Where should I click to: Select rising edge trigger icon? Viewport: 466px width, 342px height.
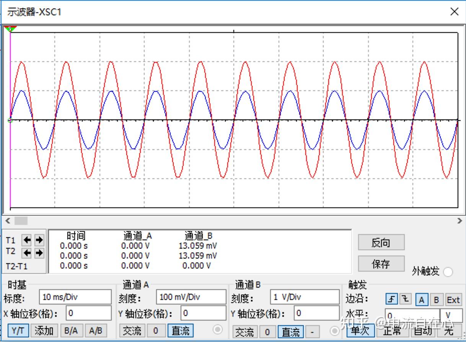(393, 300)
